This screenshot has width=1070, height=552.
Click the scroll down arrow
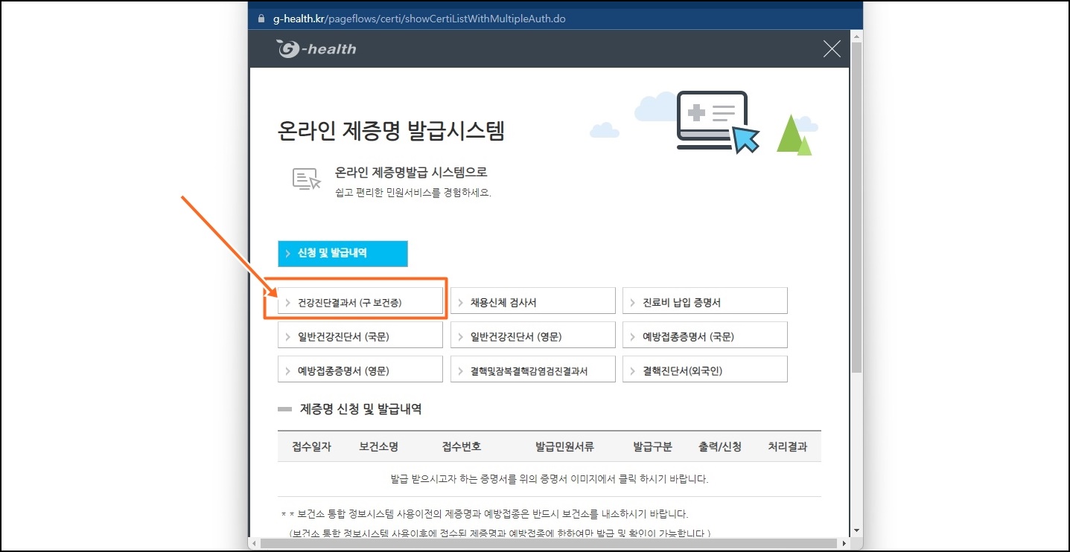pos(856,530)
